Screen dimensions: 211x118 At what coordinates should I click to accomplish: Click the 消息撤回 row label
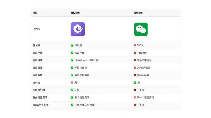37,68
